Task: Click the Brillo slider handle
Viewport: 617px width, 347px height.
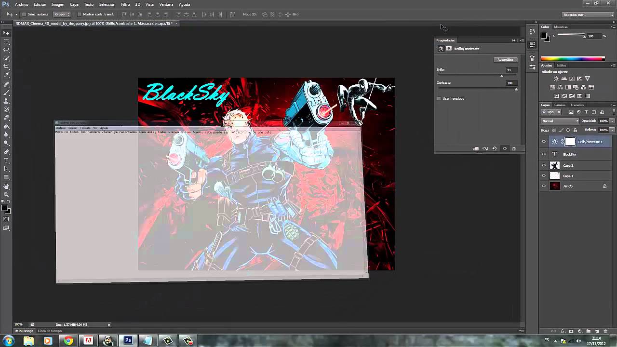Action: coord(502,76)
